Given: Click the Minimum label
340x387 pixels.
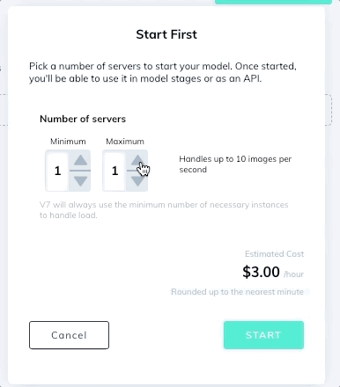Looking at the screenshot, I should 68,142.
